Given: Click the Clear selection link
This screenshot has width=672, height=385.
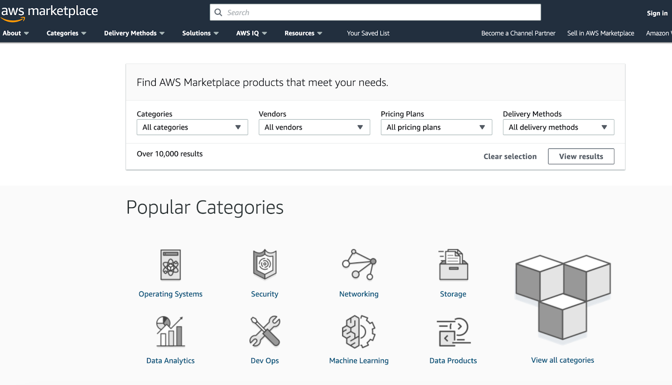Looking at the screenshot, I should click(x=509, y=156).
